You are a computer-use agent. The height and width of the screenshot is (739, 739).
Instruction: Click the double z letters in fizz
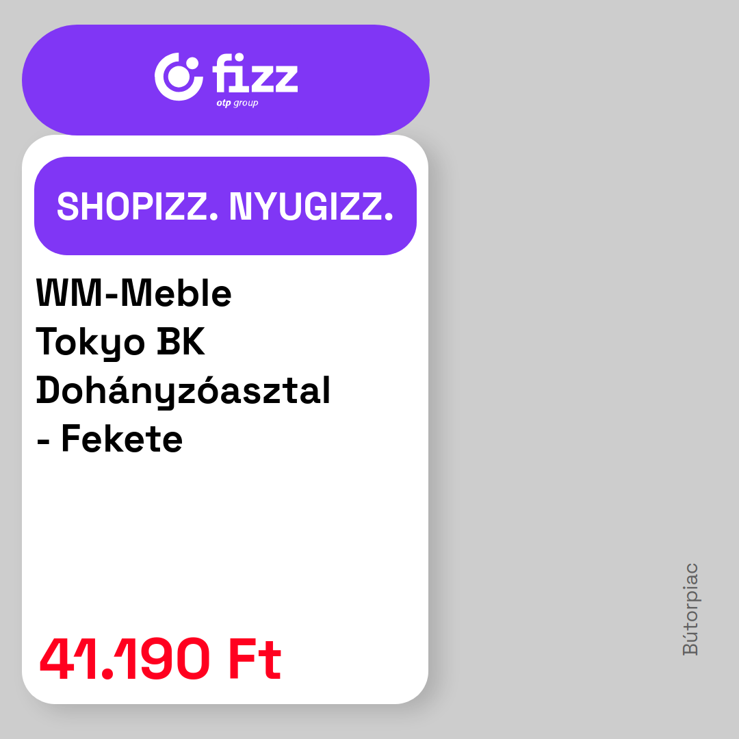pos(274,78)
